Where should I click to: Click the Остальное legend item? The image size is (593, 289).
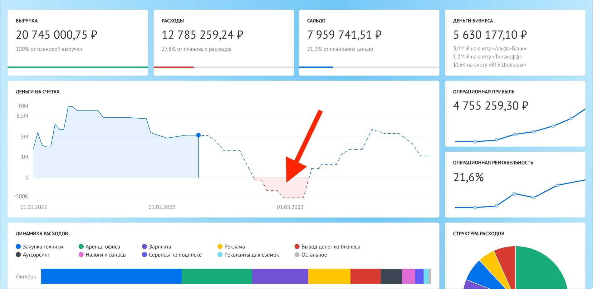pyautogui.click(x=311, y=255)
